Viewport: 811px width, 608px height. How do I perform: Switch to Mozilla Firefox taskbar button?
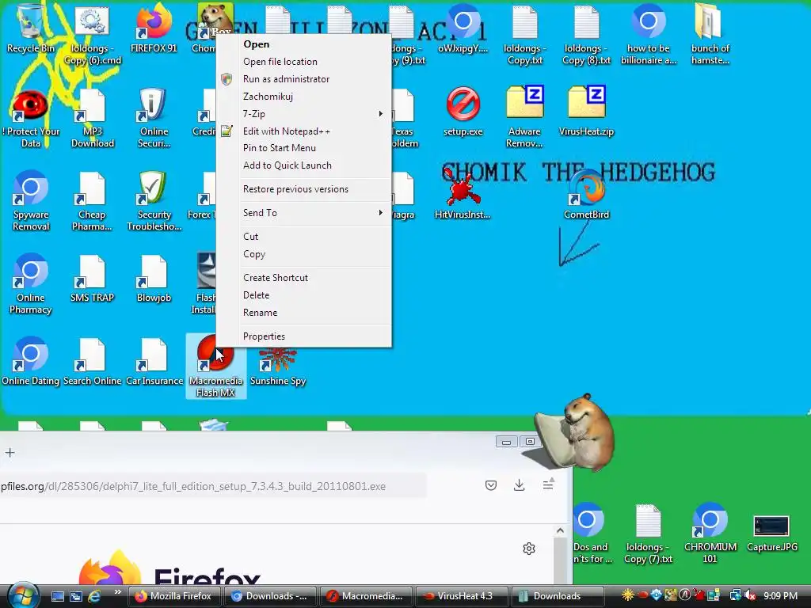pos(174,596)
